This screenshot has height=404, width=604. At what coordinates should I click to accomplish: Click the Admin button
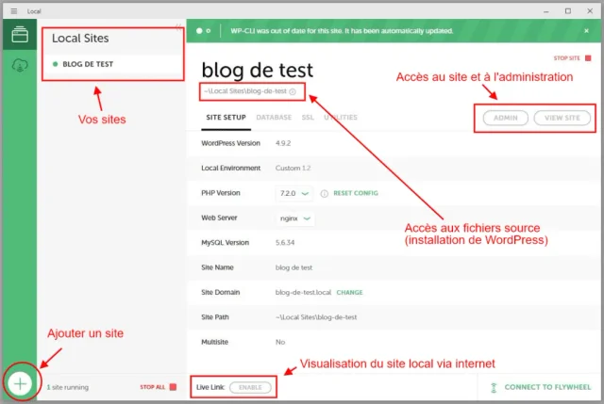tap(505, 118)
